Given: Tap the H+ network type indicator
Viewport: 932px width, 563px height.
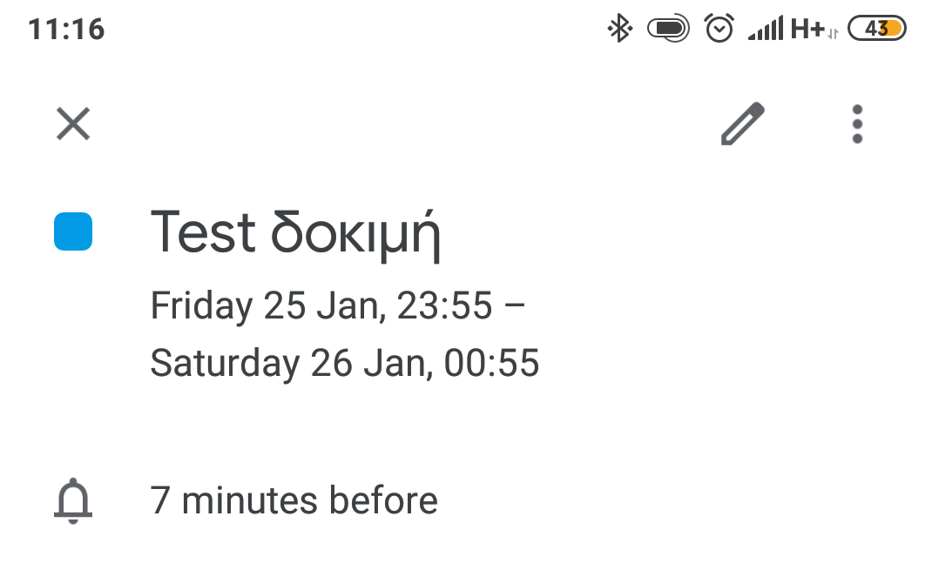Looking at the screenshot, I should coord(807,30).
